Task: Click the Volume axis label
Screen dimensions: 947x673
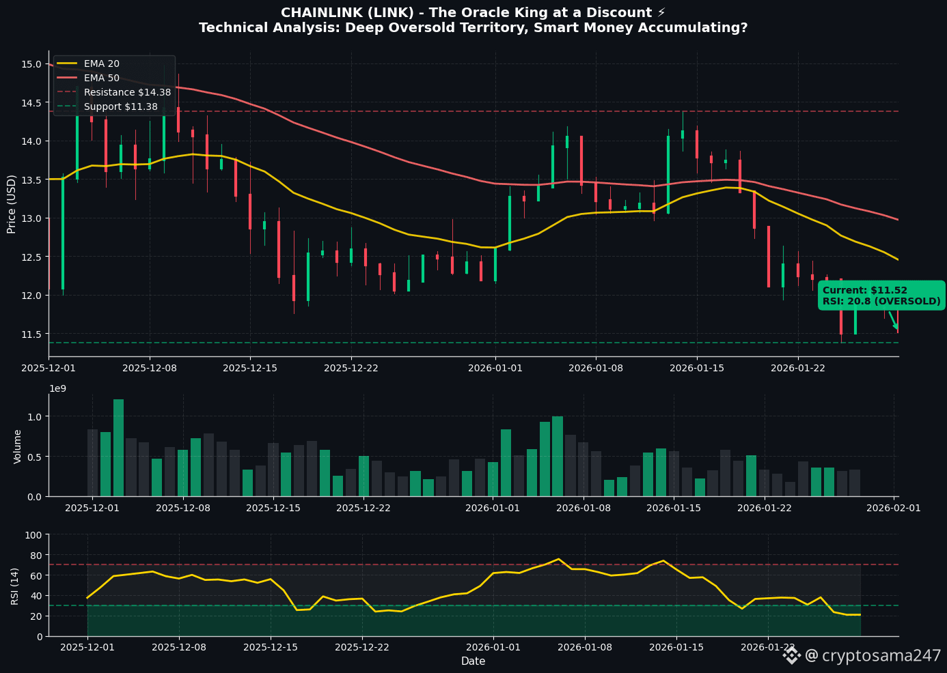Action: pos(18,446)
